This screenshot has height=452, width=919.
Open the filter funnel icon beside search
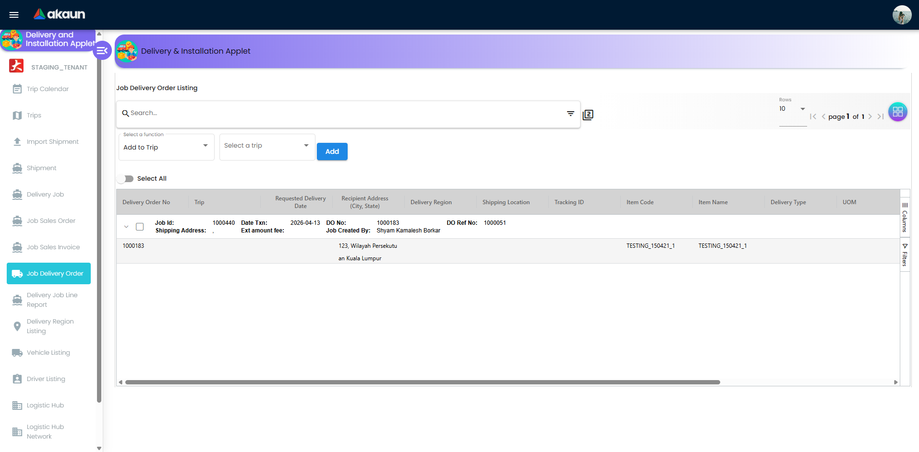(570, 114)
